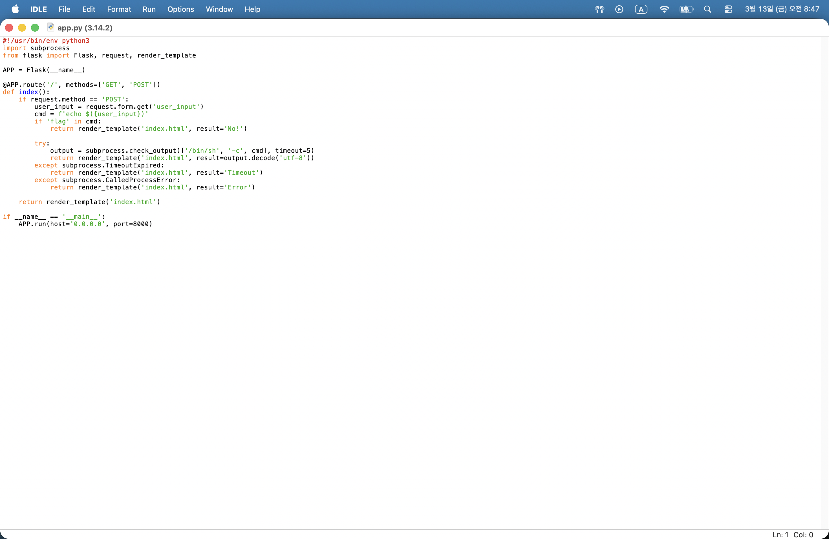Viewport: 829px width, 539px height.
Task: Place cursor in the subprocess.check_output line
Action: pos(181,151)
